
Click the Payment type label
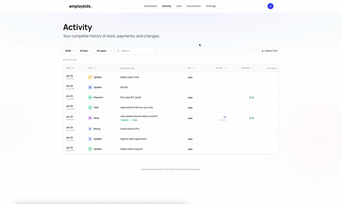pyautogui.click(x=98, y=97)
